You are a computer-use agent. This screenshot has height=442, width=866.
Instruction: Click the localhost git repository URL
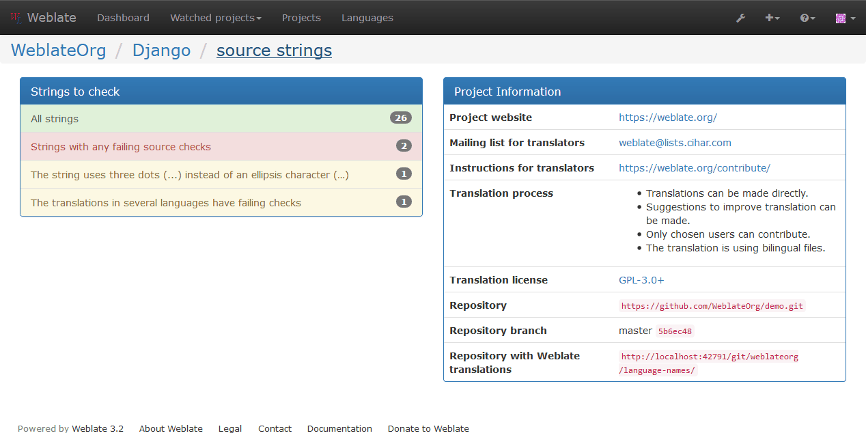[709, 363]
